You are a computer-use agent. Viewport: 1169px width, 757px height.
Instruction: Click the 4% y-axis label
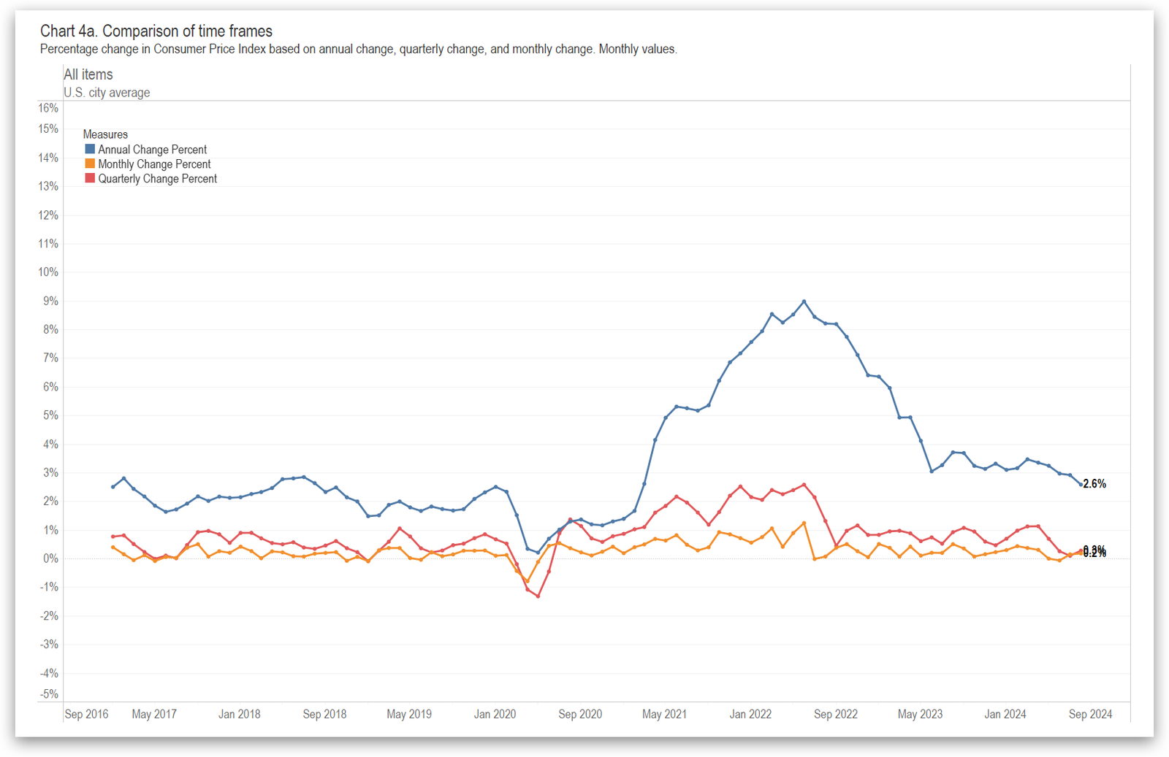(x=51, y=444)
